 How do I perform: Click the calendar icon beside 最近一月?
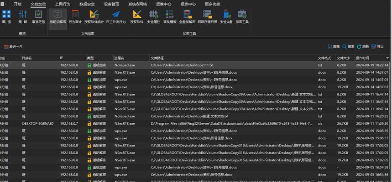click(6, 46)
